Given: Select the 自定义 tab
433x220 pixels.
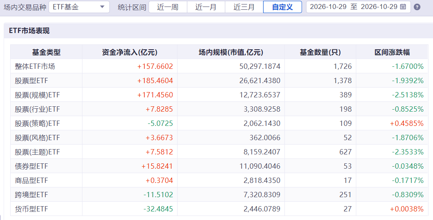Looking at the screenshot, I should (x=282, y=7).
